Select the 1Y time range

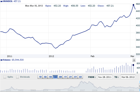point(65,77)
